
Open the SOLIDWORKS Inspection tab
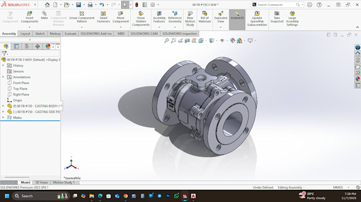[180, 34]
